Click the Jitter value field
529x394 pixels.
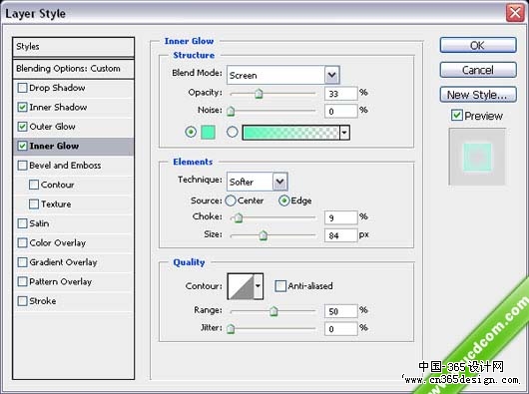tap(340, 328)
